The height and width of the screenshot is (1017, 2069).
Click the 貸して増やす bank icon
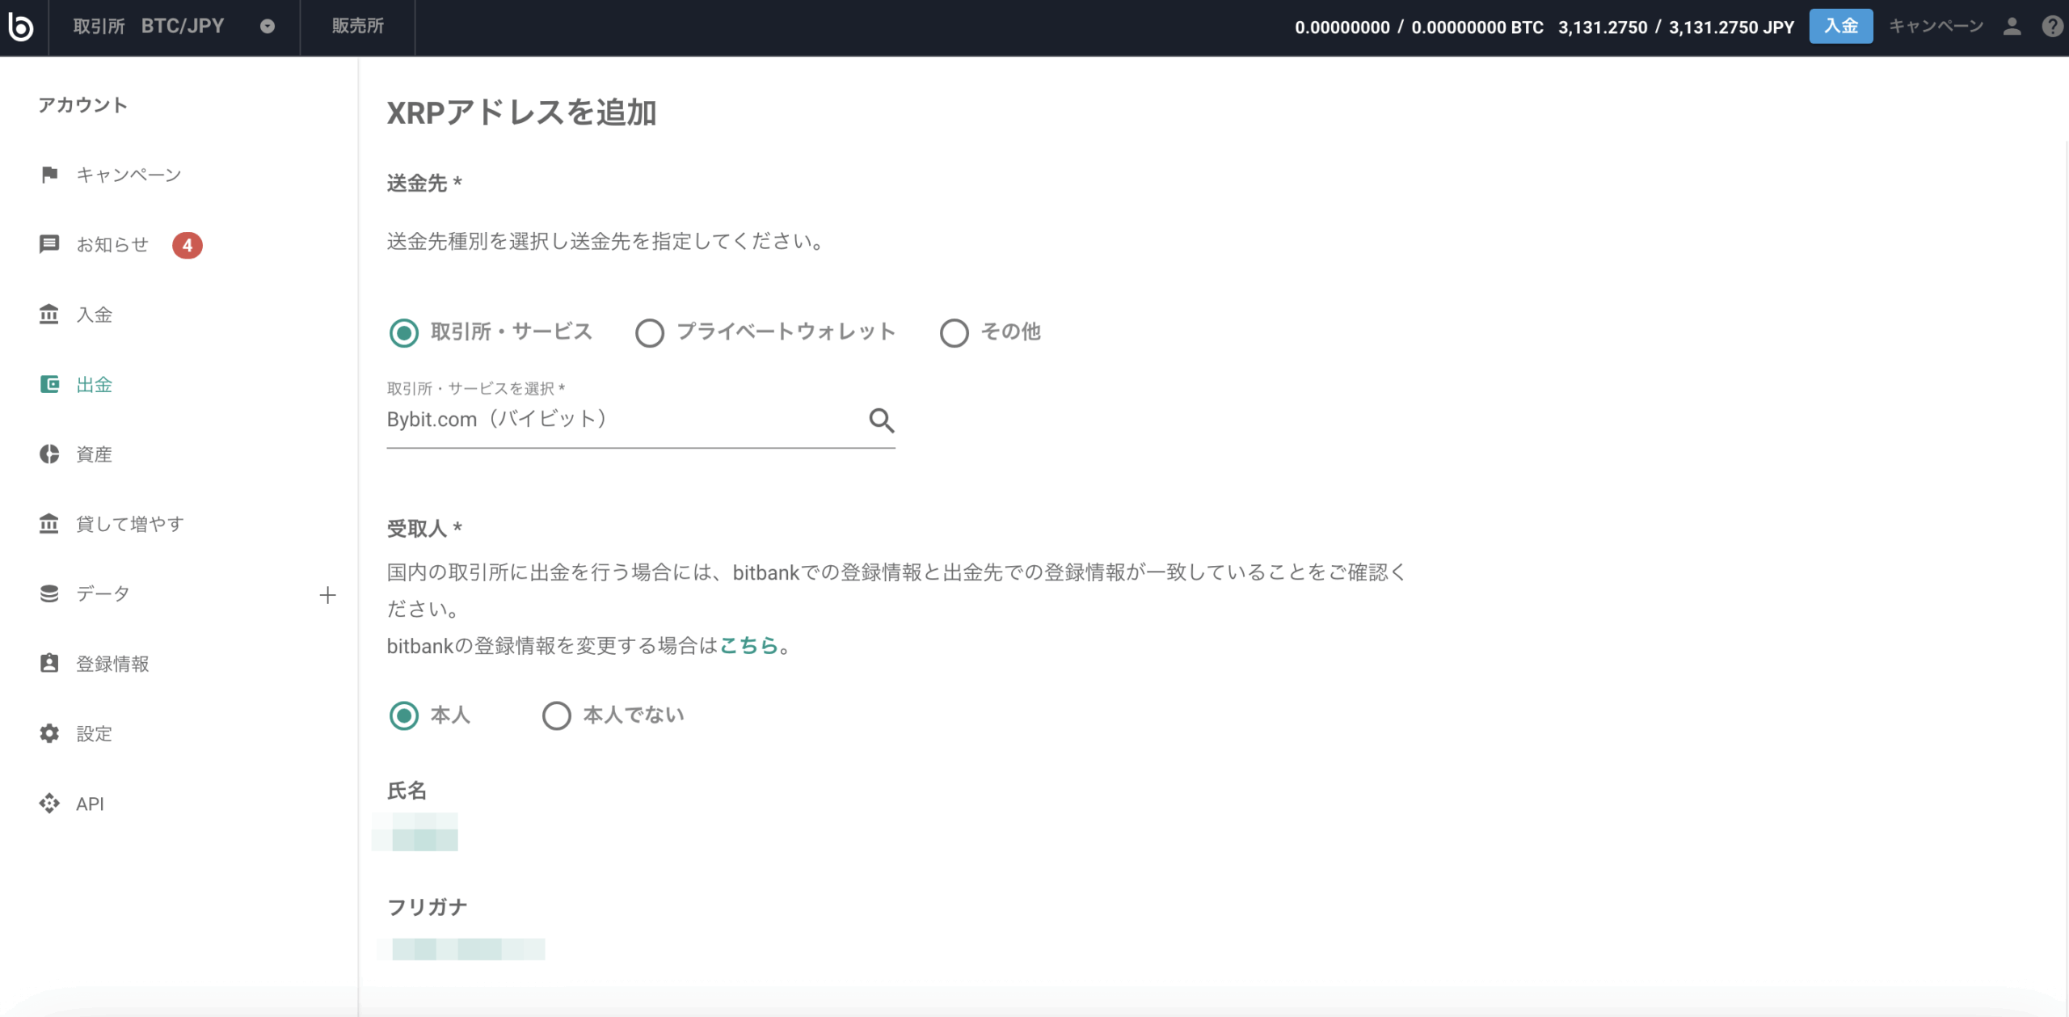coord(49,524)
